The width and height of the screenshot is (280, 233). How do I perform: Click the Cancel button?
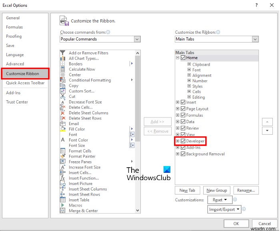264,223
